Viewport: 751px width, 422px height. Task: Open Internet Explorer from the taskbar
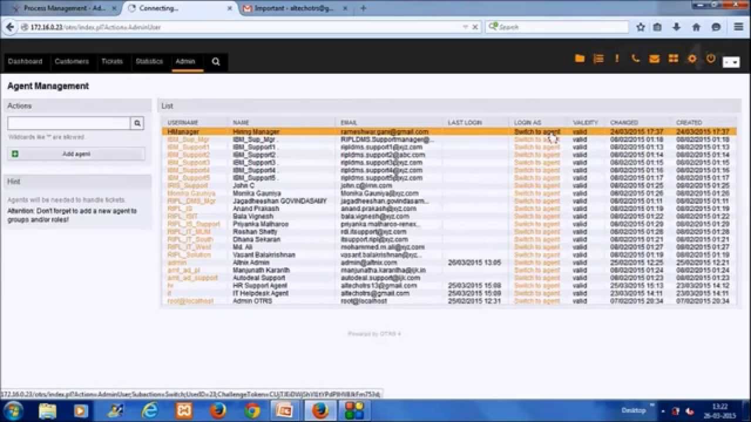[150, 411]
